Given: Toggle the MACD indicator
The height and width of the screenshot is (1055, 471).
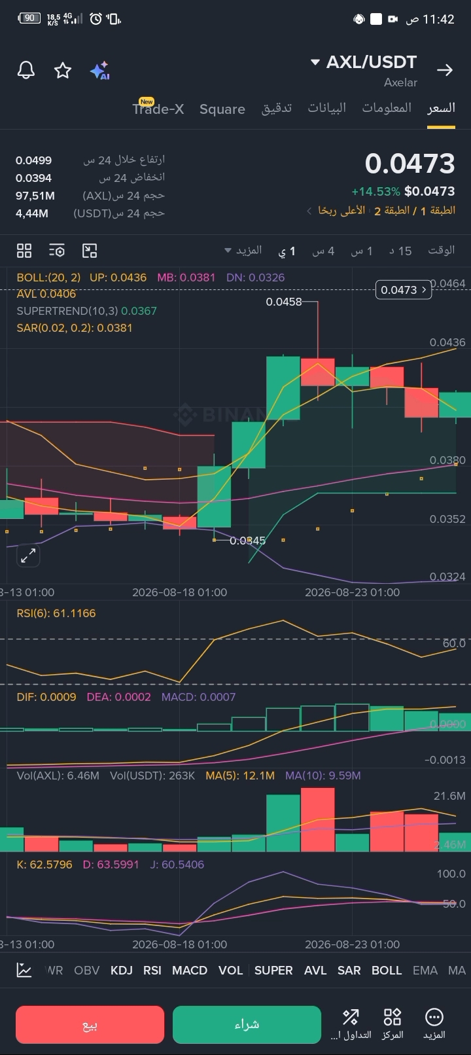Looking at the screenshot, I should click(x=190, y=971).
